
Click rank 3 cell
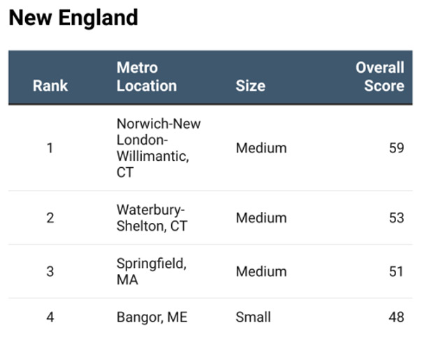coord(50,271)
